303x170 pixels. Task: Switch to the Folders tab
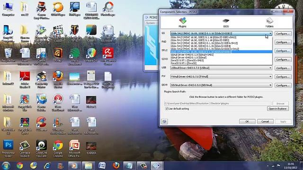(x=269, y=23)
